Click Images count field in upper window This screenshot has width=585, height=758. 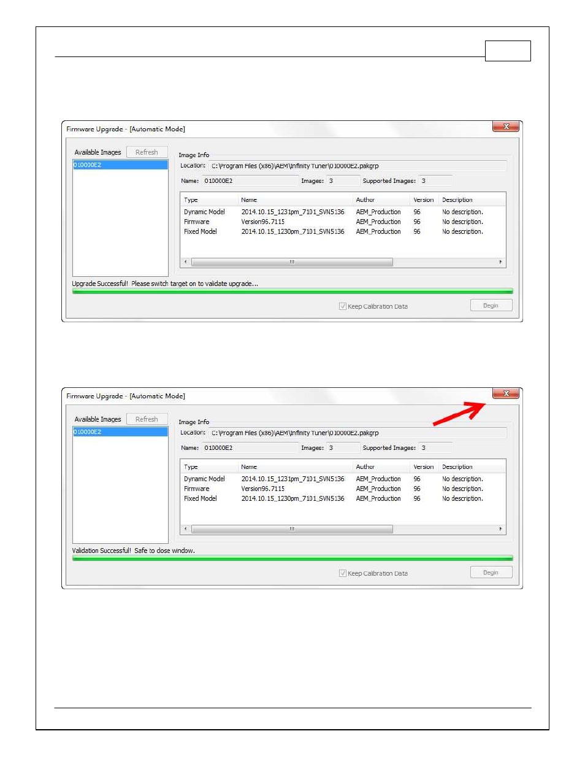(343, 181)
